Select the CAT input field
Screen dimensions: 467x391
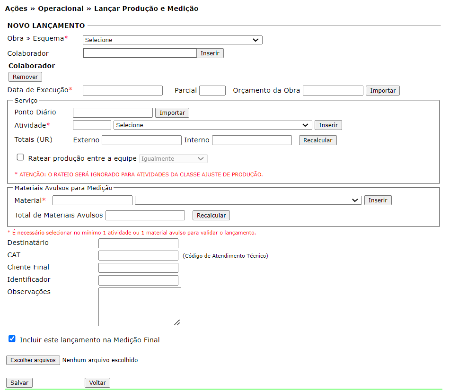click(x=138, y=256)
